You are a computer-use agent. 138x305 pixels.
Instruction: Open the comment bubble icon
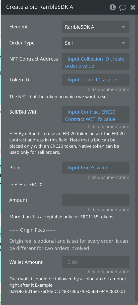(x=122, y=8)
